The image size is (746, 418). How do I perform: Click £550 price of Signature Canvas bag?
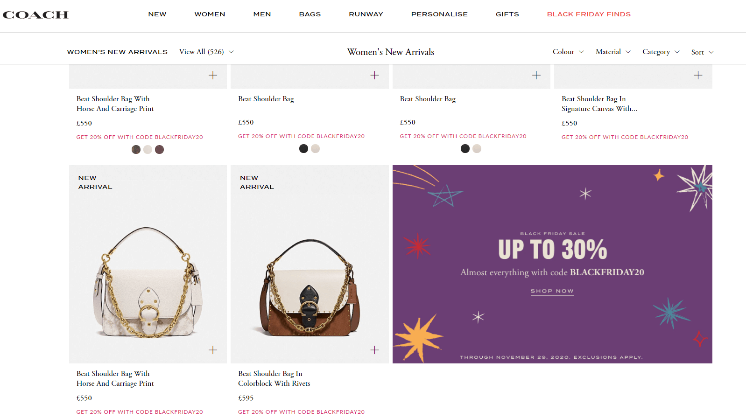click(x=569, y=123)
